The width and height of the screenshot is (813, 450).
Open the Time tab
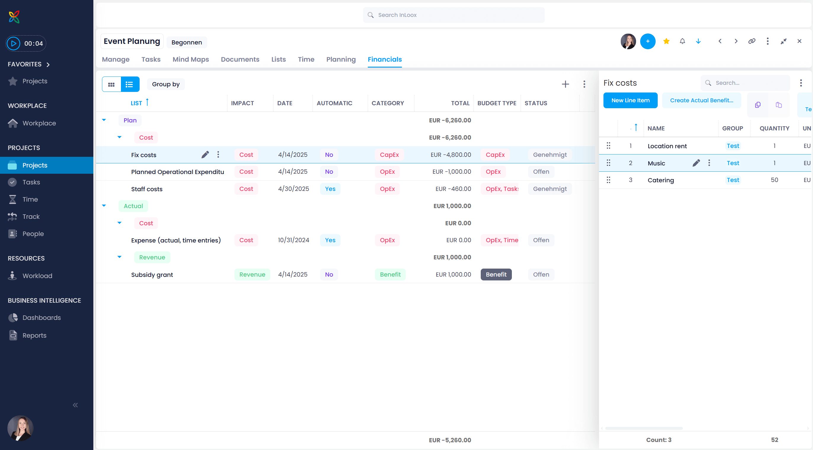pyautogui.click(x=306, y=59)
